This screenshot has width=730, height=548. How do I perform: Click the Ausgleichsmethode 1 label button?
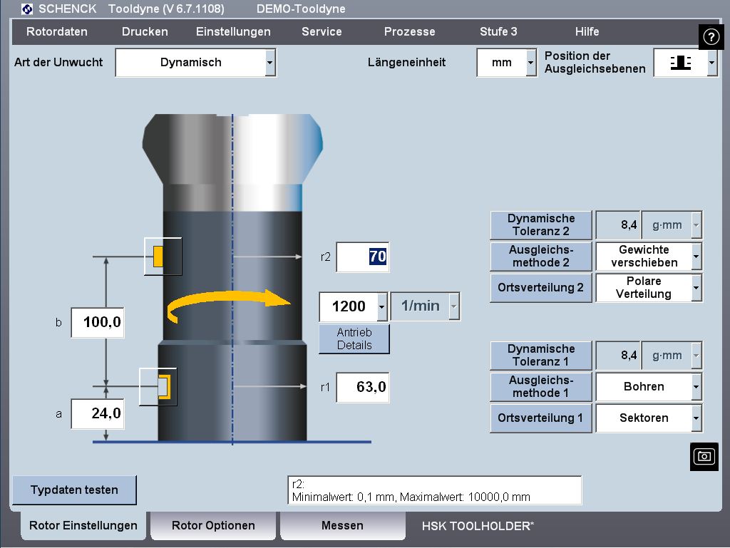[x=541, y=386]
